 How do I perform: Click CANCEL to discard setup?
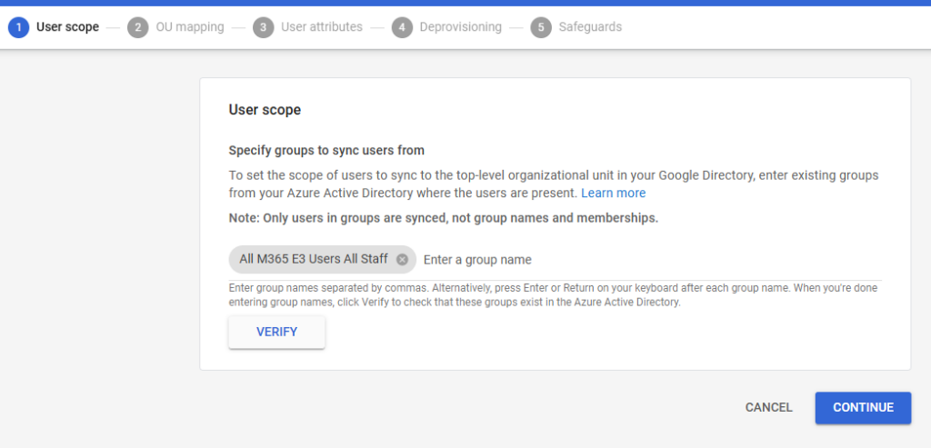(x=768, y=408)
